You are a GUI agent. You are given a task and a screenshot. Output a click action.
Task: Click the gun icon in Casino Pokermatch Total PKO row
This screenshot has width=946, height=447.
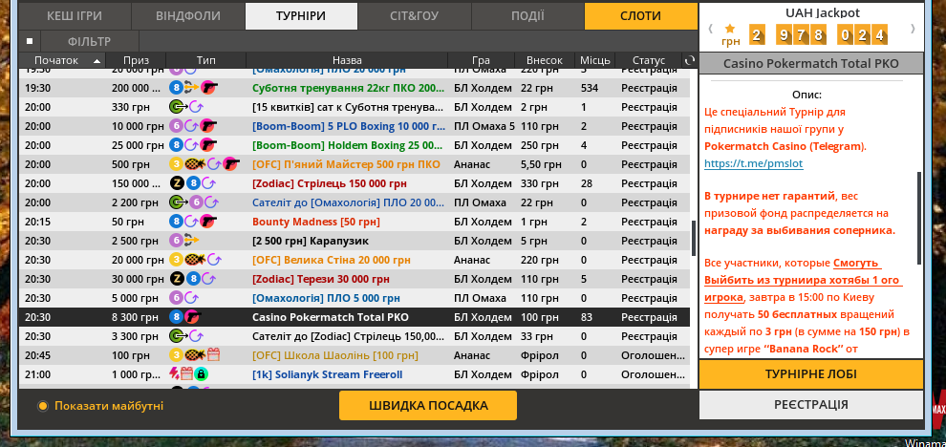[x=192, y=317]
